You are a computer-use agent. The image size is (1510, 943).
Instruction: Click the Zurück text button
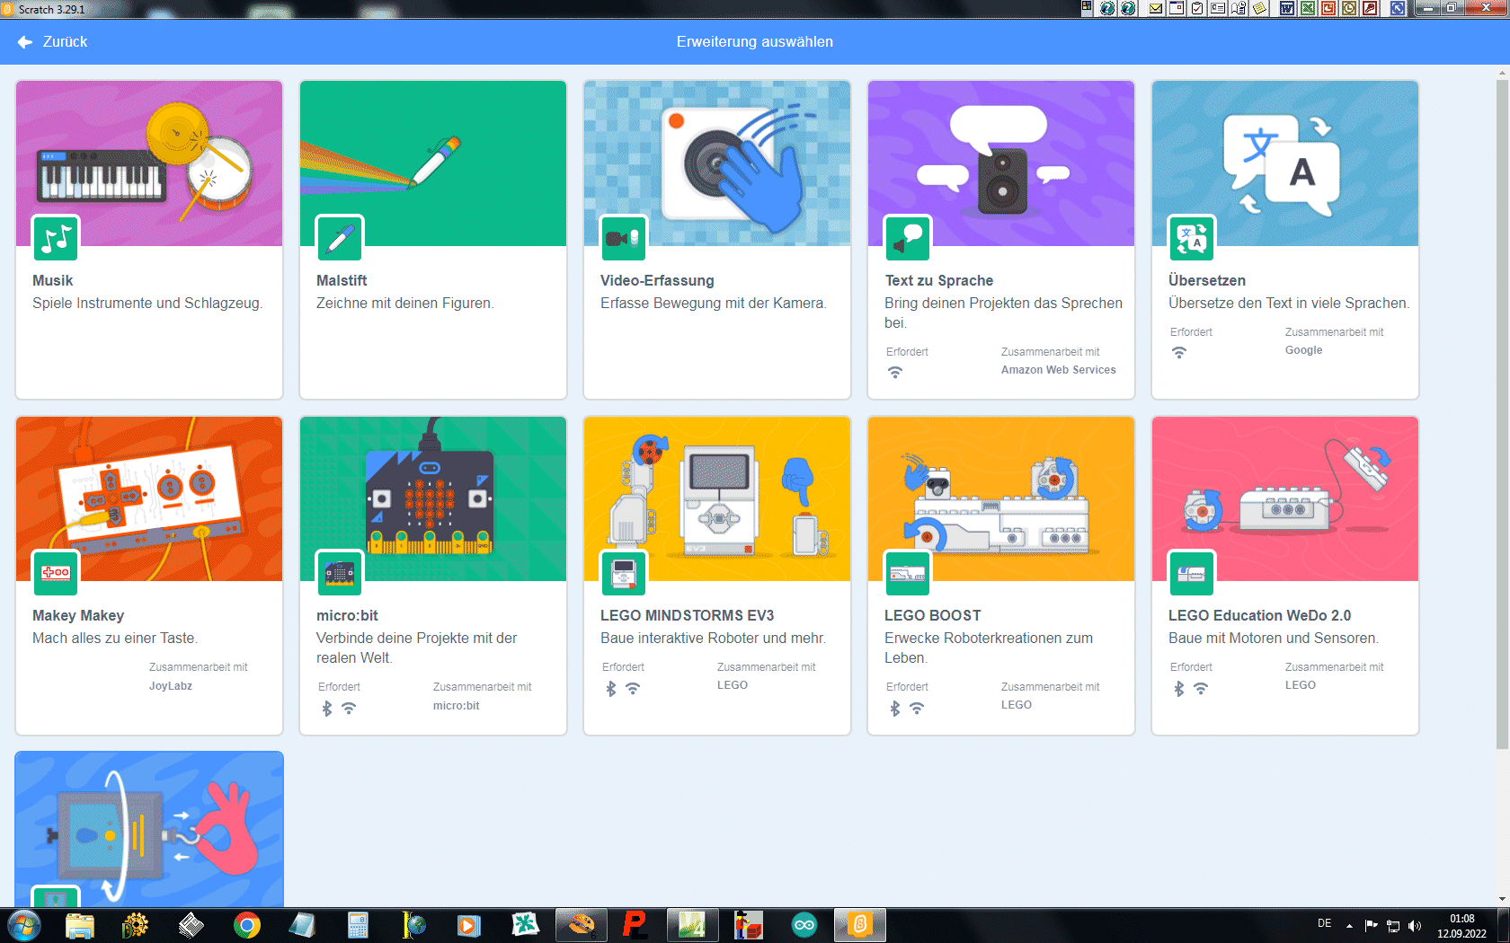[65, 42]
